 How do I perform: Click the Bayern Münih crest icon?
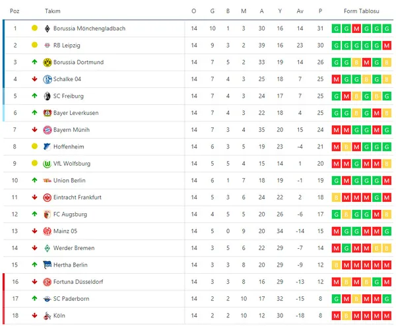[48, 129]
